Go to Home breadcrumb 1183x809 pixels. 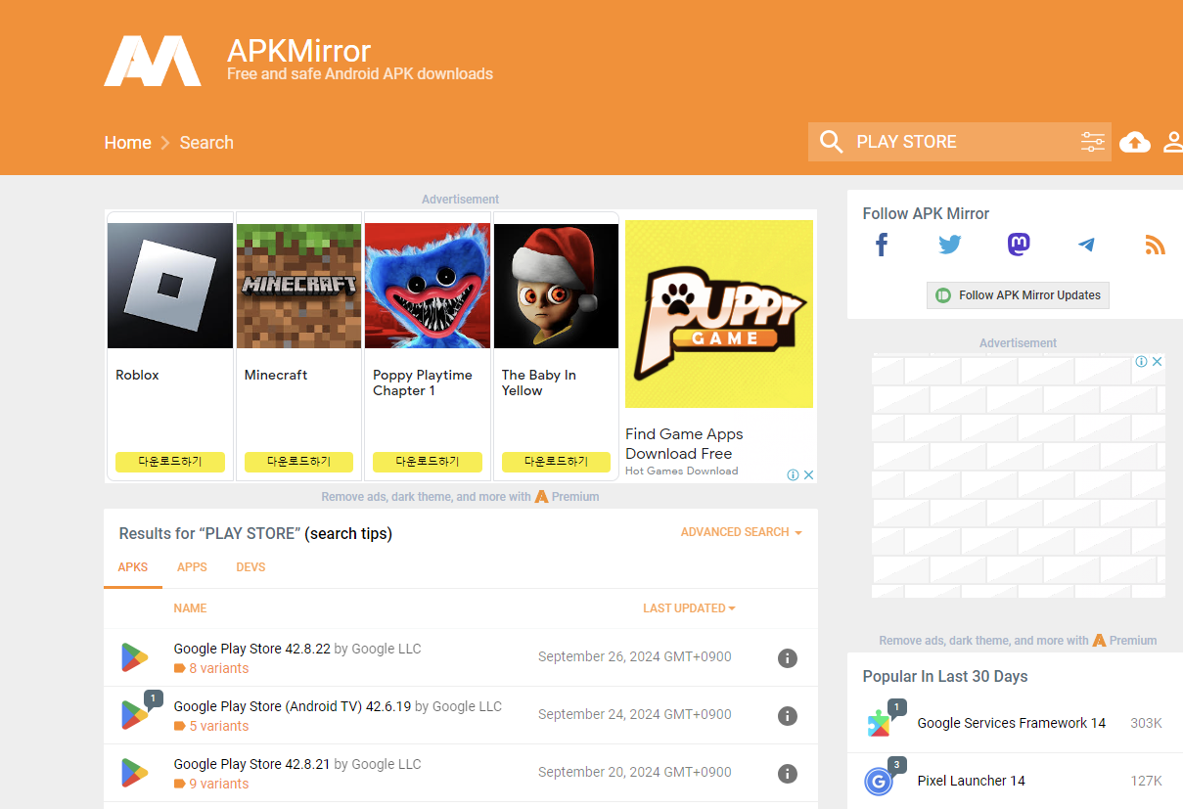coord(128,143)
